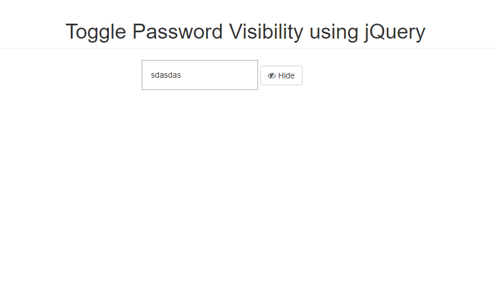496x283 pixels.
Task: Toggle password visibility via the Hide button
Action: 281,76
